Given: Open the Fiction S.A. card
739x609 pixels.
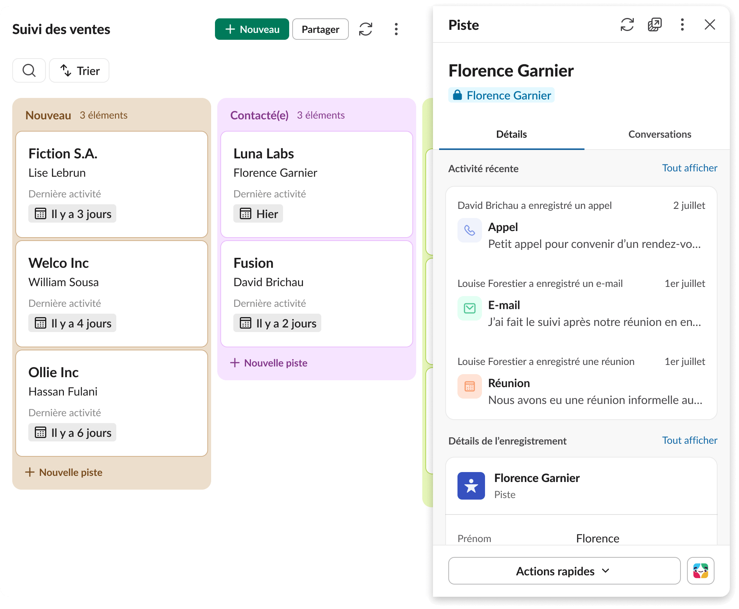Looking at the screenshot, I should pos(112,184).
